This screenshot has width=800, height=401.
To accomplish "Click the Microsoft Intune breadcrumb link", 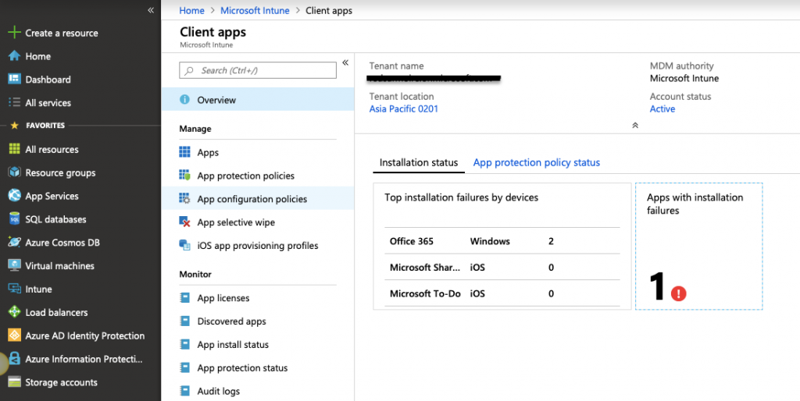I will (x=255, y=11).
